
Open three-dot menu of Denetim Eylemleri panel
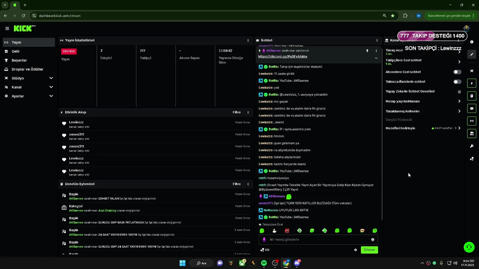(248, 184)
